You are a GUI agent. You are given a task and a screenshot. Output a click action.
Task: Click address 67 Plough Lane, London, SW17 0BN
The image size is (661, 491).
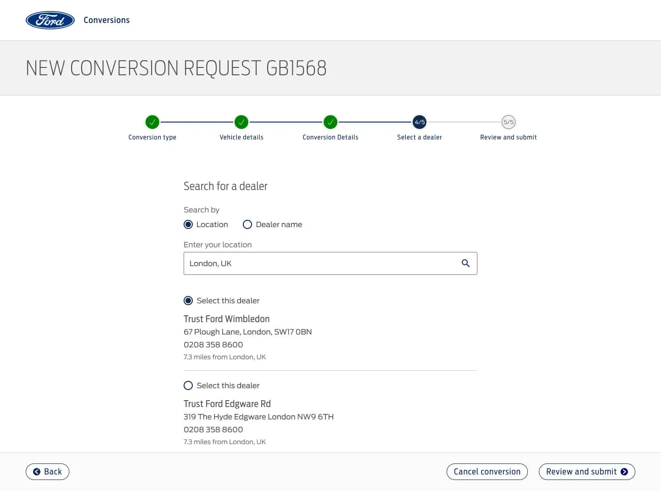pos(248,332)
